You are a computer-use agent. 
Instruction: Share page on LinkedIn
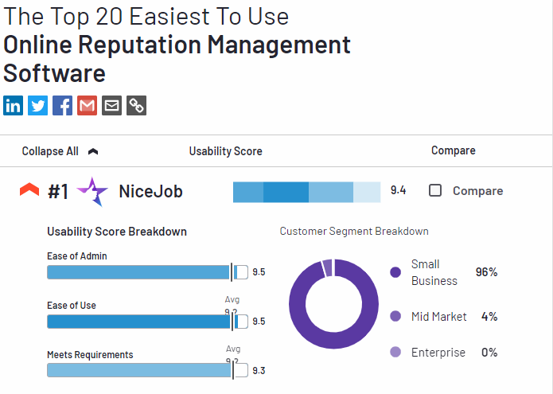pos(14,105)
